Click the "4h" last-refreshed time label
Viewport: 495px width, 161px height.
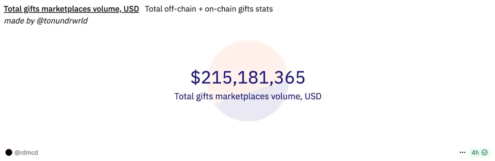click(x=475, y=152)
